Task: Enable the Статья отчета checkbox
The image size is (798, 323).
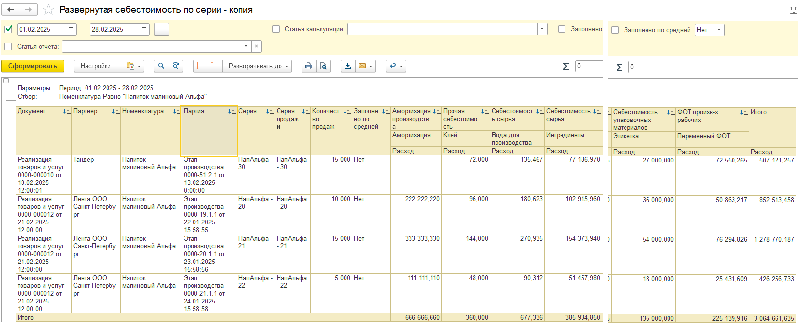Action: coord(8,46)
